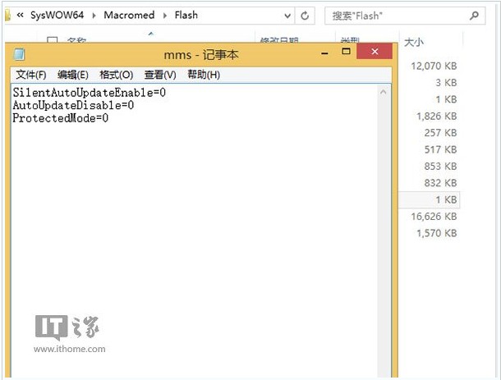Click the highlighted 1 KB row in Explorer

(429, 200)
